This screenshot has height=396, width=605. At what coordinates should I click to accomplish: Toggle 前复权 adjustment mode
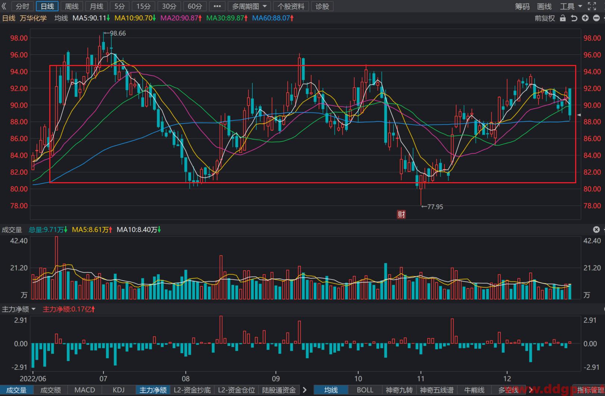pos(545,18)
